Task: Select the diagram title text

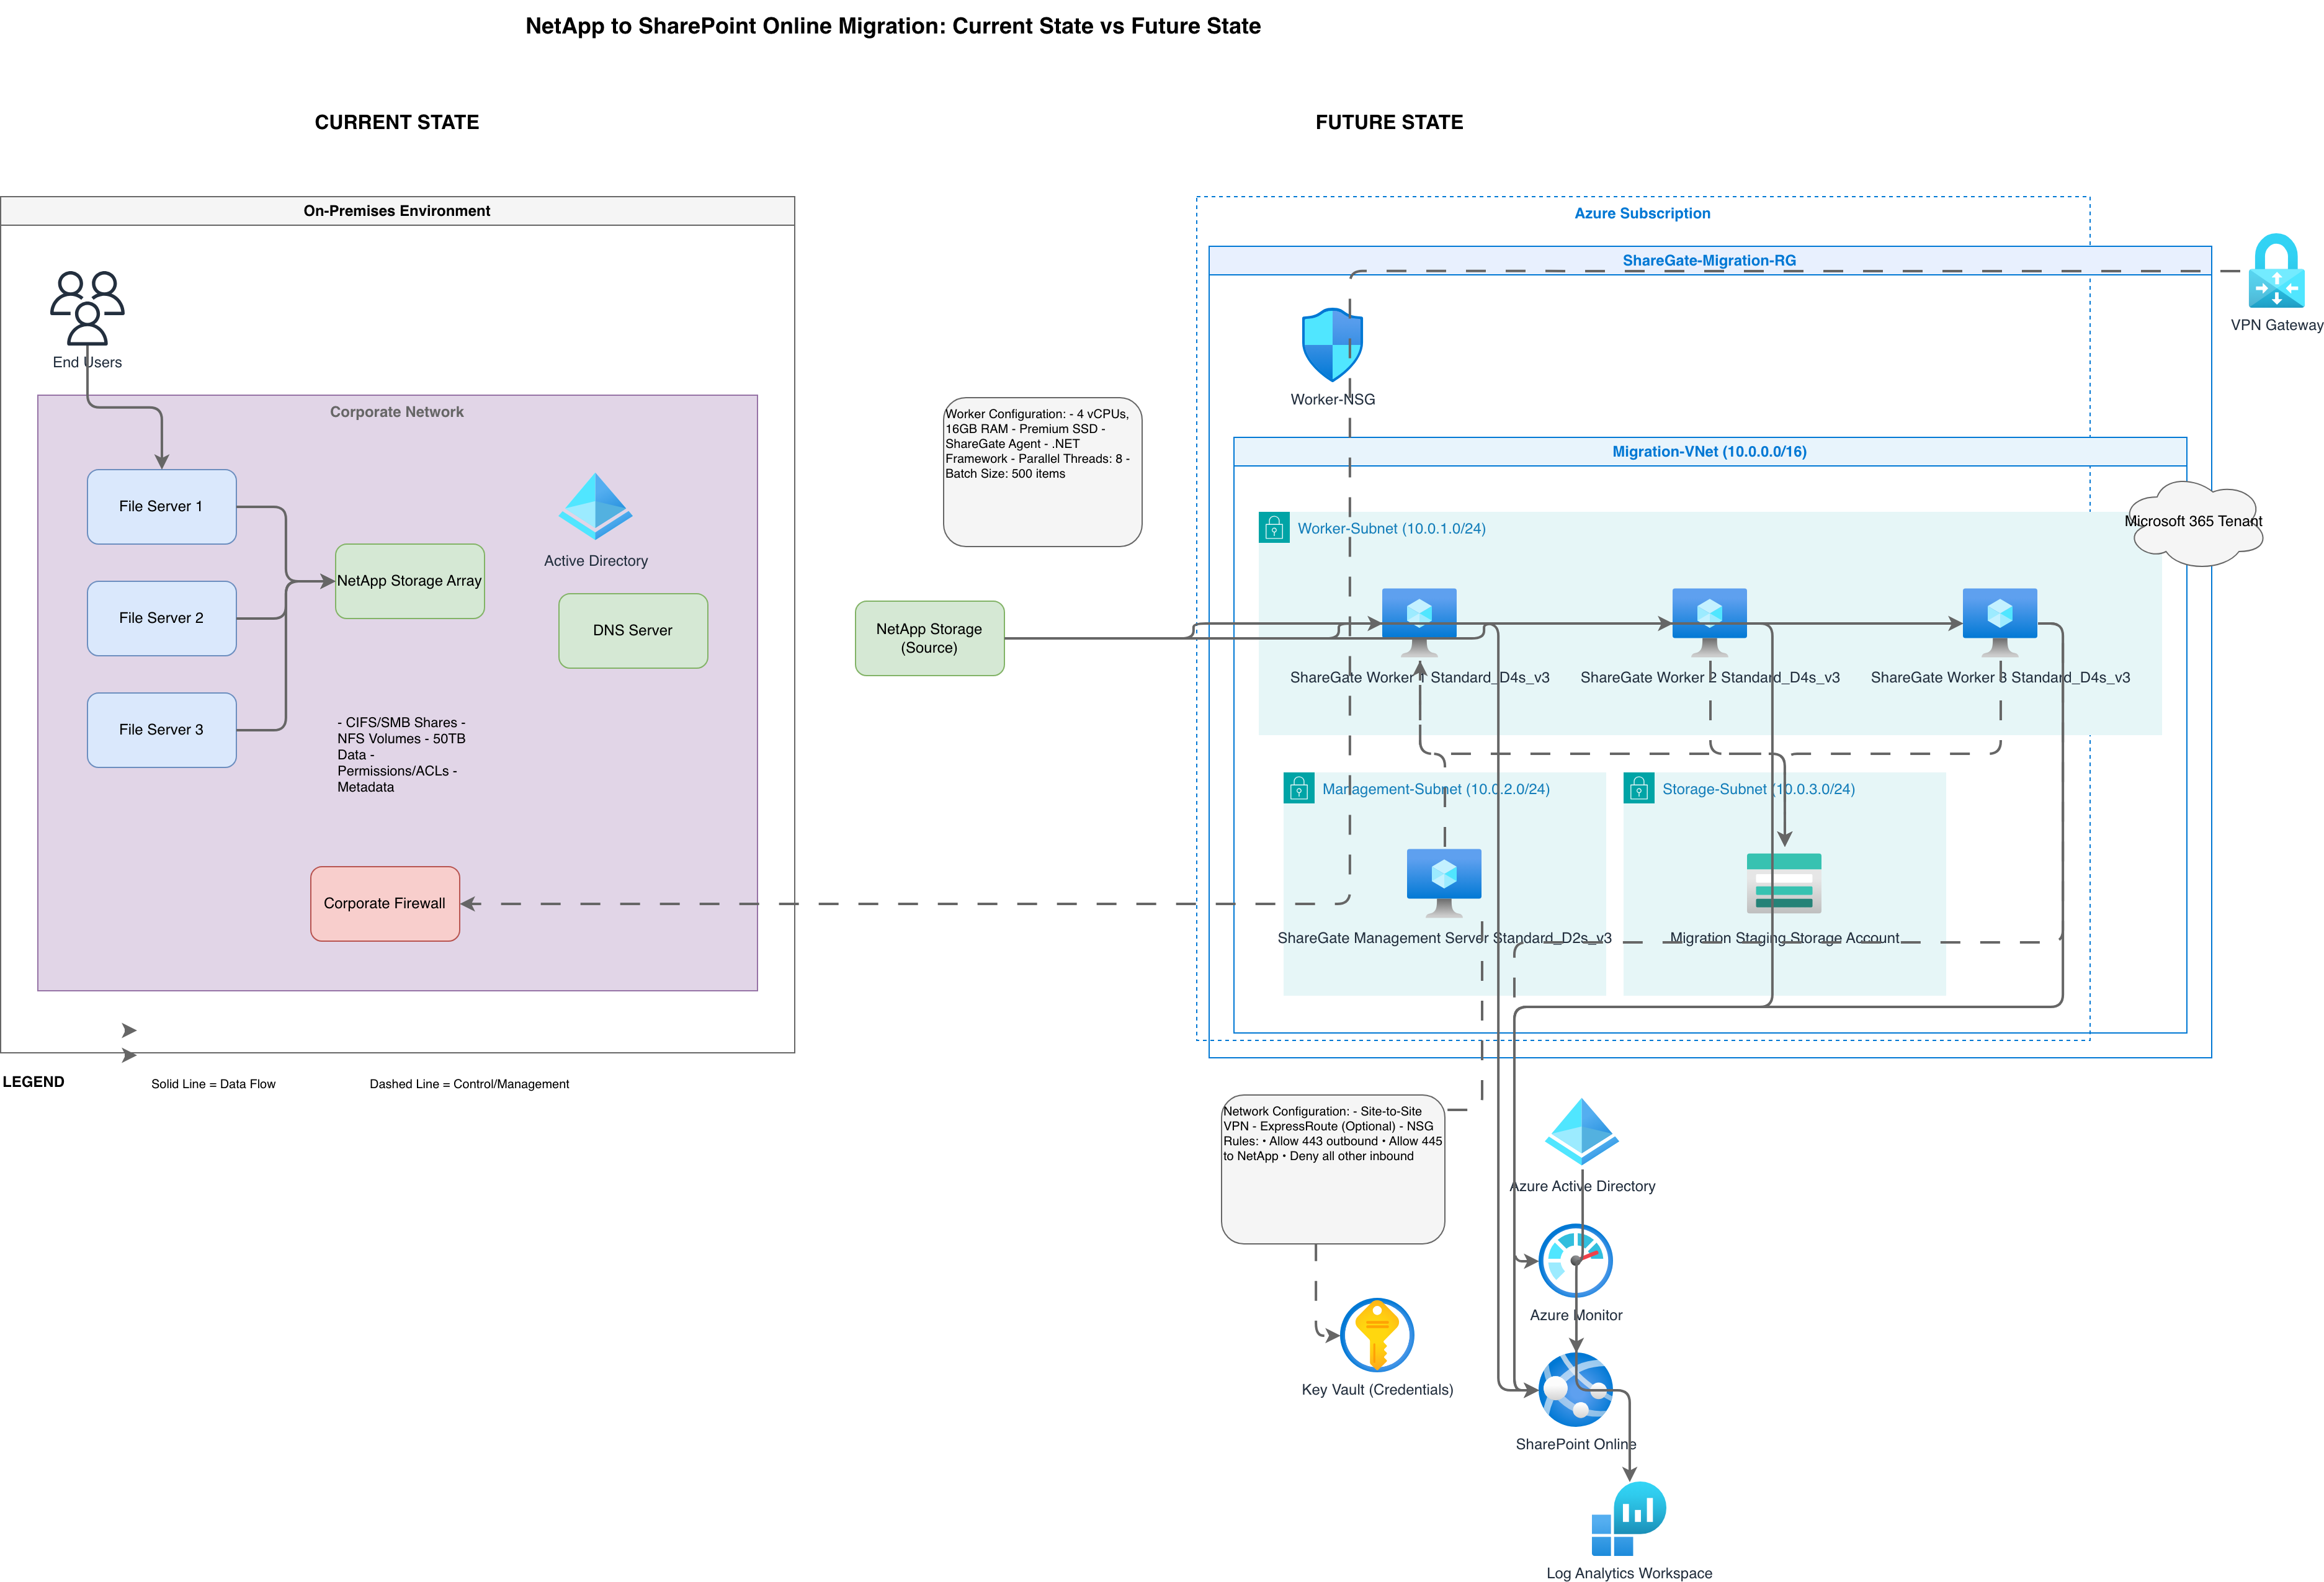Action: [x=893, y=26]
